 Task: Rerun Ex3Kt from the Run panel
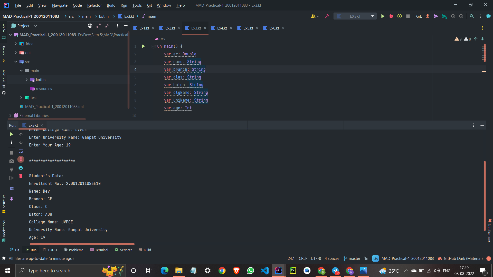pyautogui.click(x=11, y=134)
